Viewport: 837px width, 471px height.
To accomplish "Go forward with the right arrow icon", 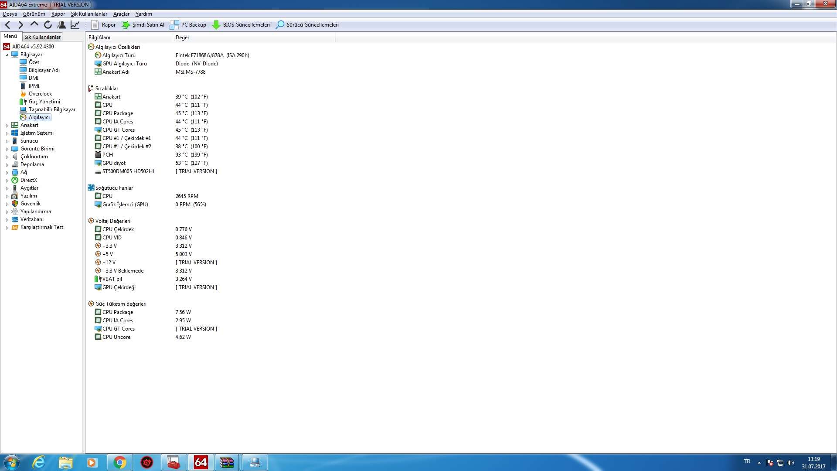I will tap(20, 25).
